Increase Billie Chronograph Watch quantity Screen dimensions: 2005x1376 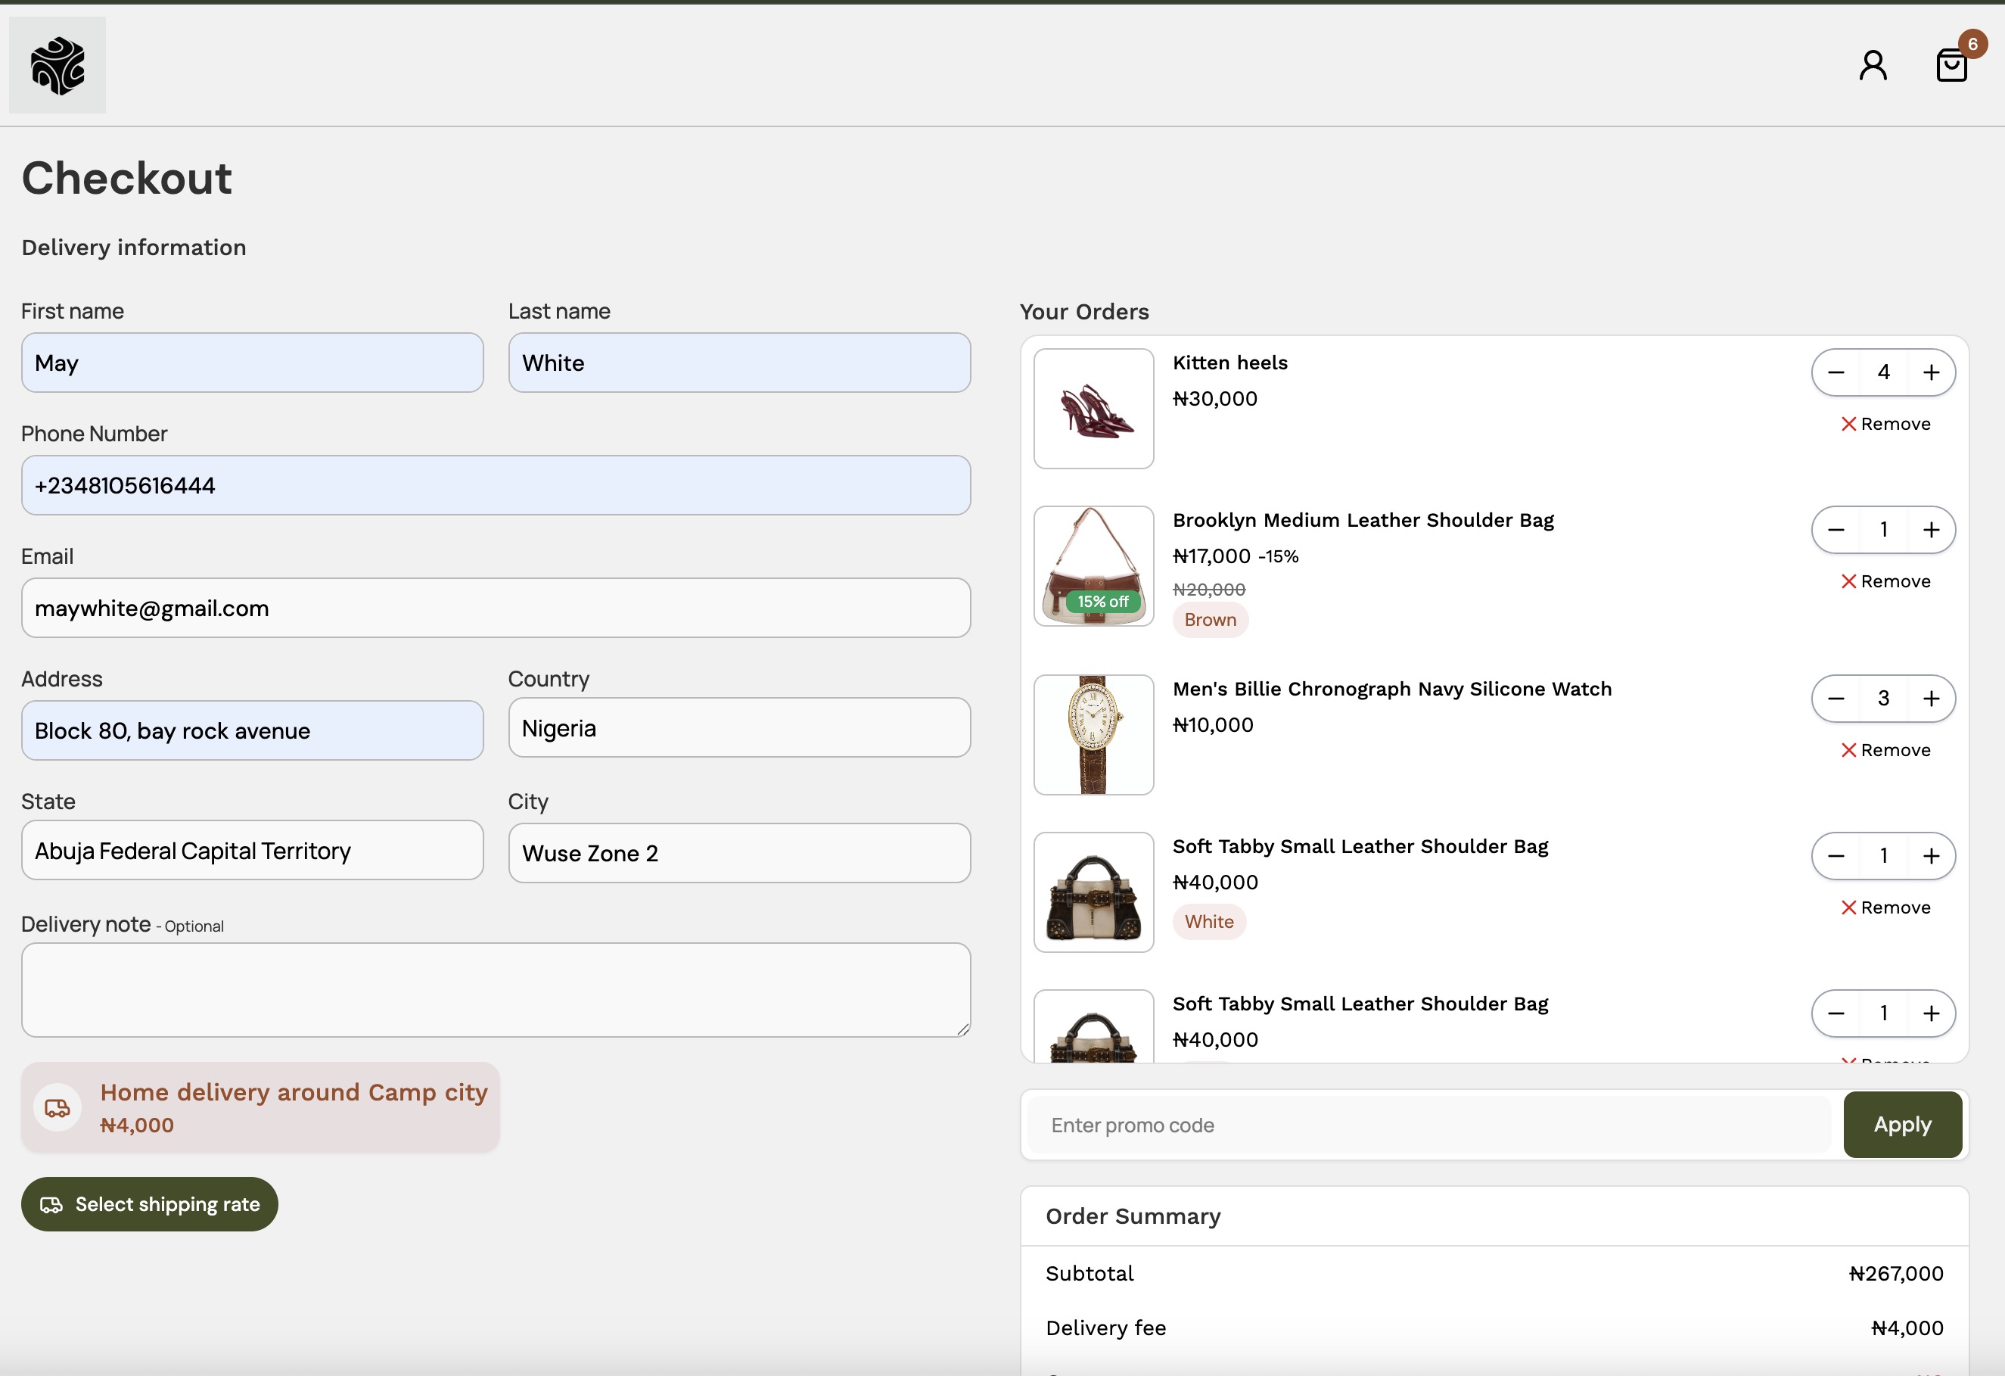point(1931,699)
